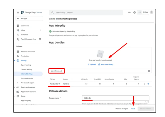This screenshot has width=165, height=117.
Task: Copy page link via chain icon
Action: click(129, 13)
